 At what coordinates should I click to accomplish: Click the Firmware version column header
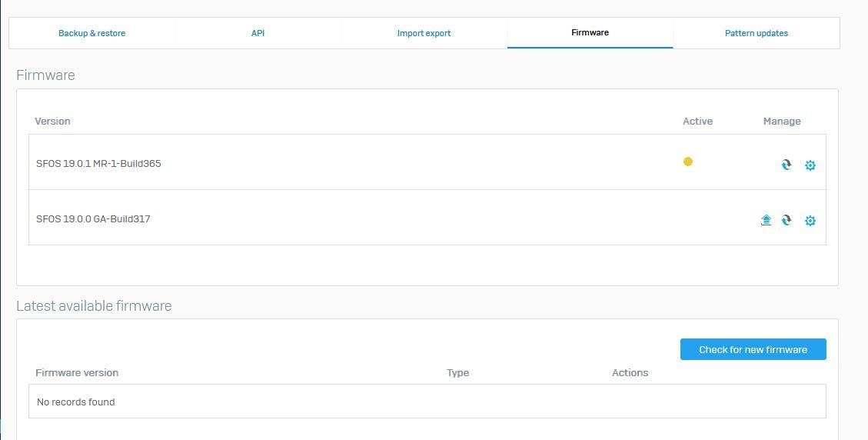click(x=77, y=373)
